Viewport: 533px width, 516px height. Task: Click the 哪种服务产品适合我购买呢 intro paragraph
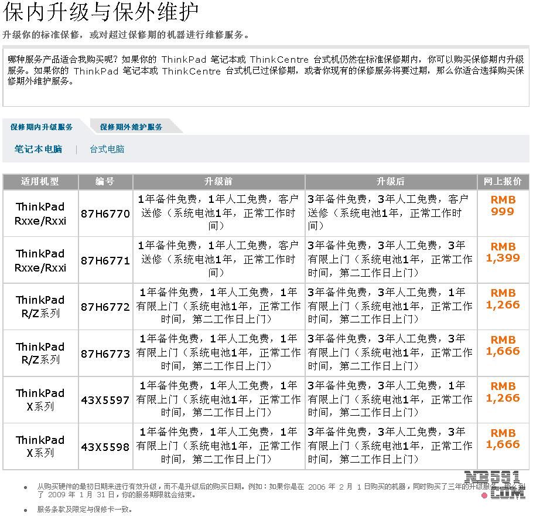click(266, 70)
